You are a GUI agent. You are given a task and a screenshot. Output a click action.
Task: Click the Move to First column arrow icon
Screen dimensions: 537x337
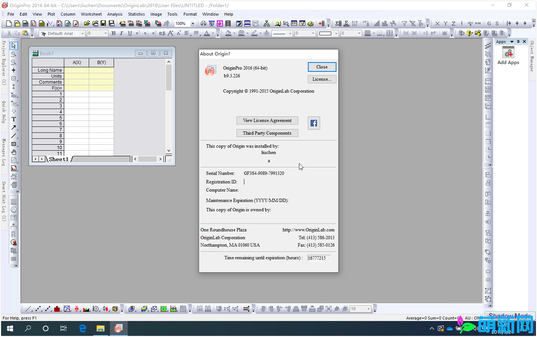point(509,23)
